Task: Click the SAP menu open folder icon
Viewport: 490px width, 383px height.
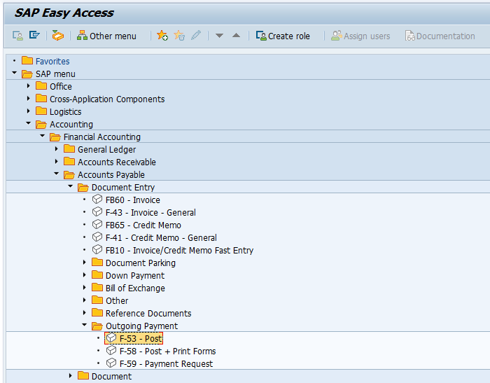Action: point(27,74)
